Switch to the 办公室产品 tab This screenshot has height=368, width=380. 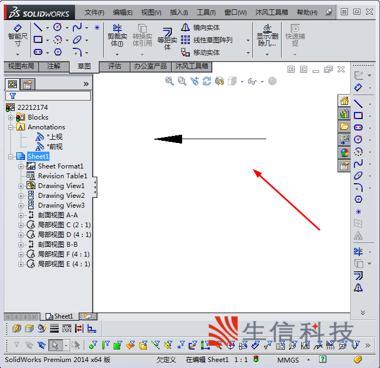click(150, 66)
